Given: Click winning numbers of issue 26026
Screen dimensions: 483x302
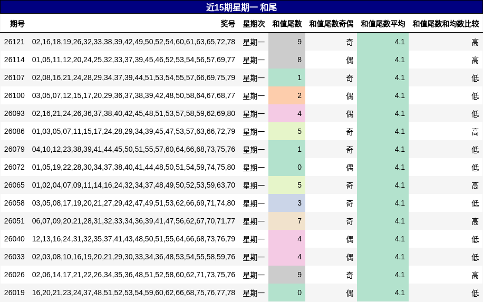Looking at the screenshot, I should tap(133, 275).
